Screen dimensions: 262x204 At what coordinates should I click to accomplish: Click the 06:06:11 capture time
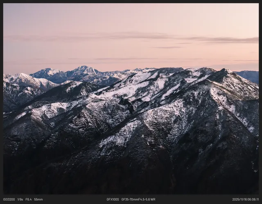253,200
